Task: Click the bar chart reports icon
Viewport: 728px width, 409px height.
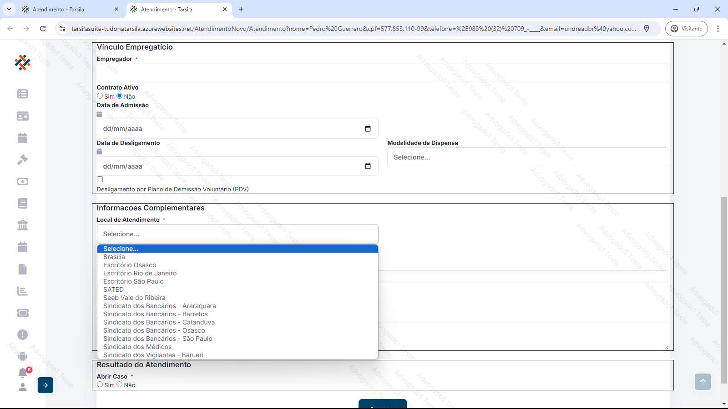Action: pyautogui.click(x=22, y=291)
